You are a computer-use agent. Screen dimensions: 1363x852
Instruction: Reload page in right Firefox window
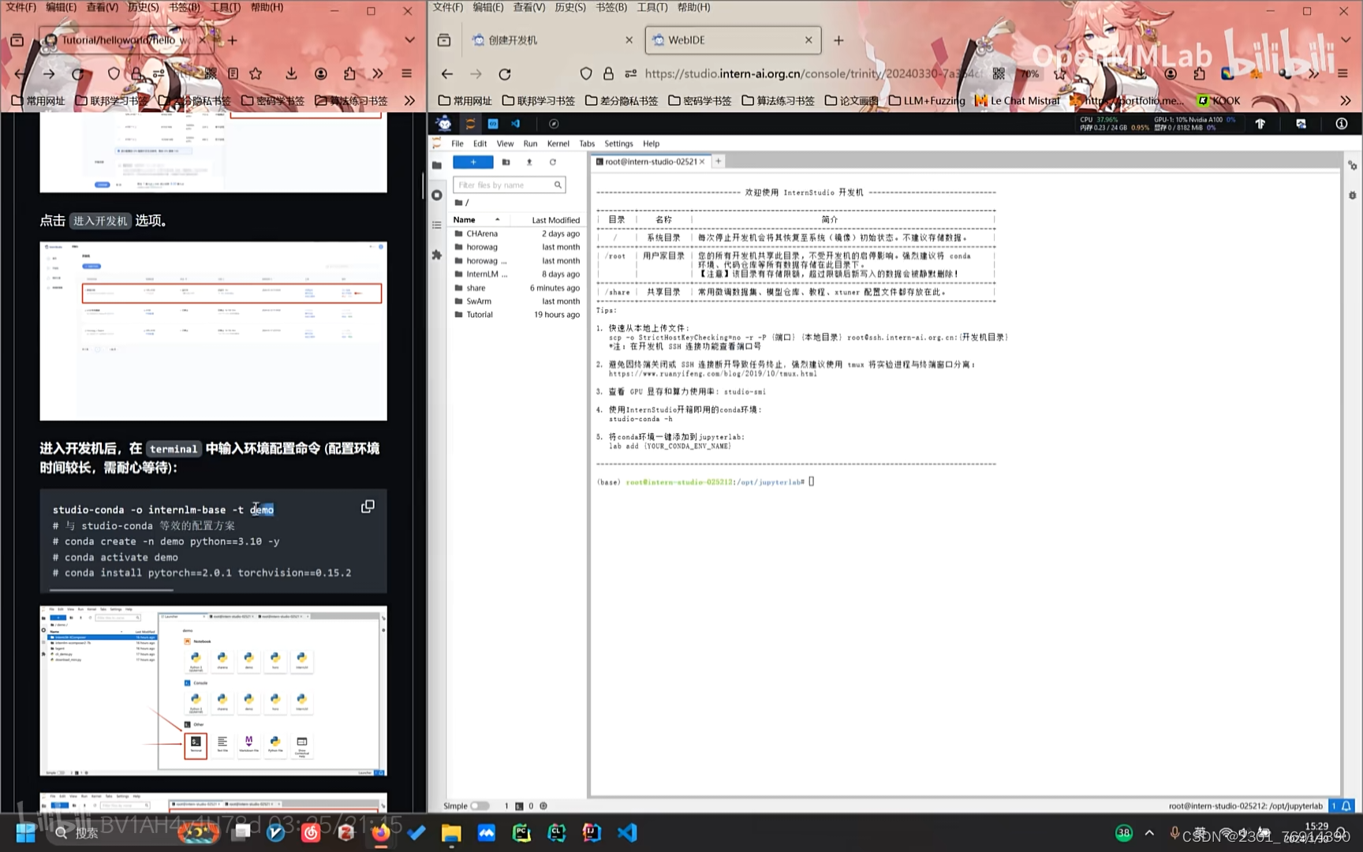click(505, 73)
